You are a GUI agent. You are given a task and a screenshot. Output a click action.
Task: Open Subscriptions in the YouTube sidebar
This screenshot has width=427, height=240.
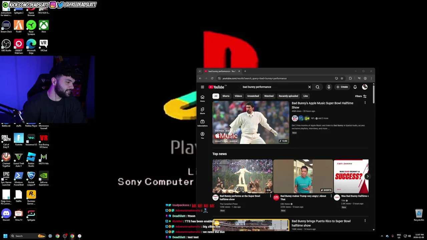coord(202,123)
